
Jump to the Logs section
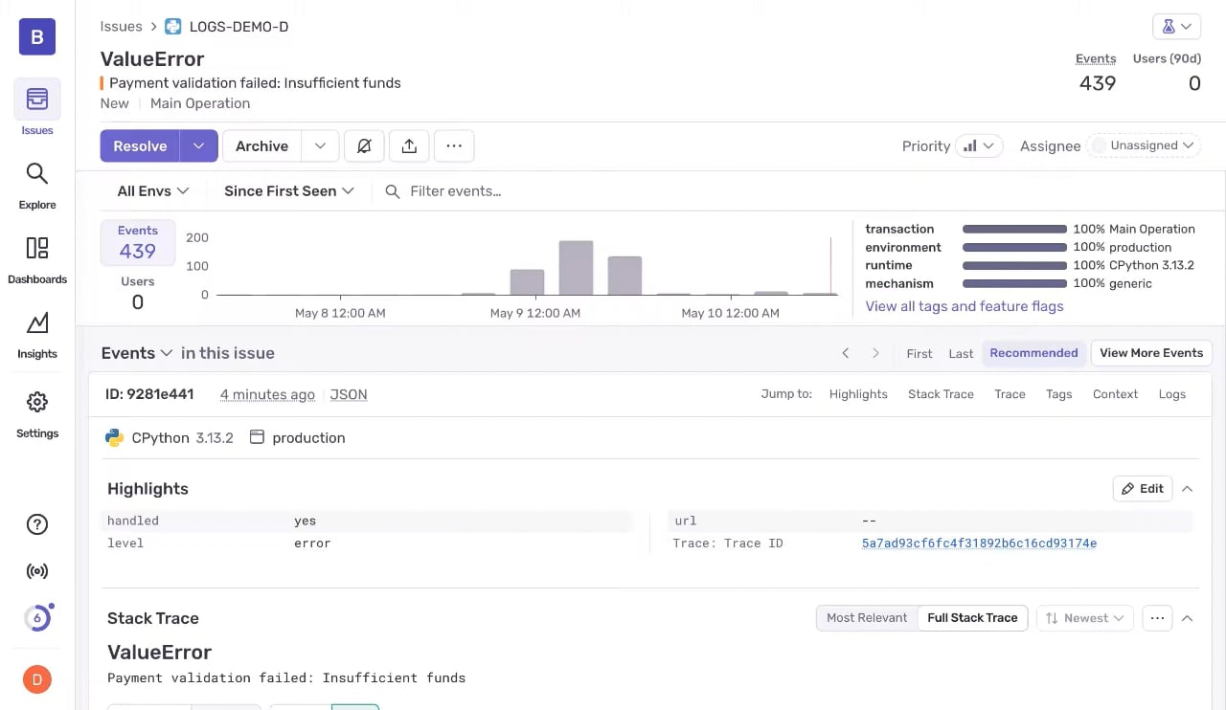click(1171, 394)
